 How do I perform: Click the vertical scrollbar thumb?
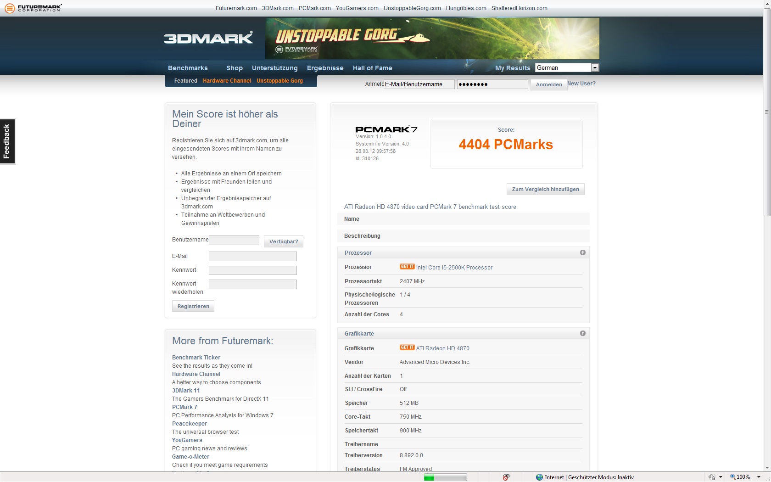coord(767,112)
